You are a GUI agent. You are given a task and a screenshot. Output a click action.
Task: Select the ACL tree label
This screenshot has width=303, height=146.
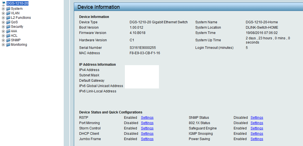click(x=14, y=36)
